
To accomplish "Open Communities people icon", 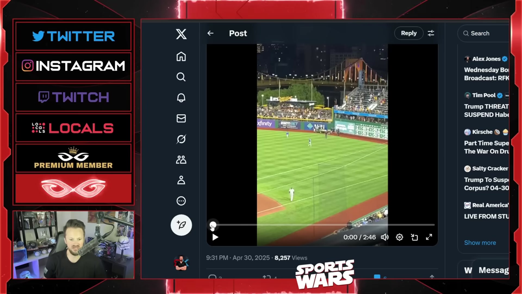I will click(181, 160).
